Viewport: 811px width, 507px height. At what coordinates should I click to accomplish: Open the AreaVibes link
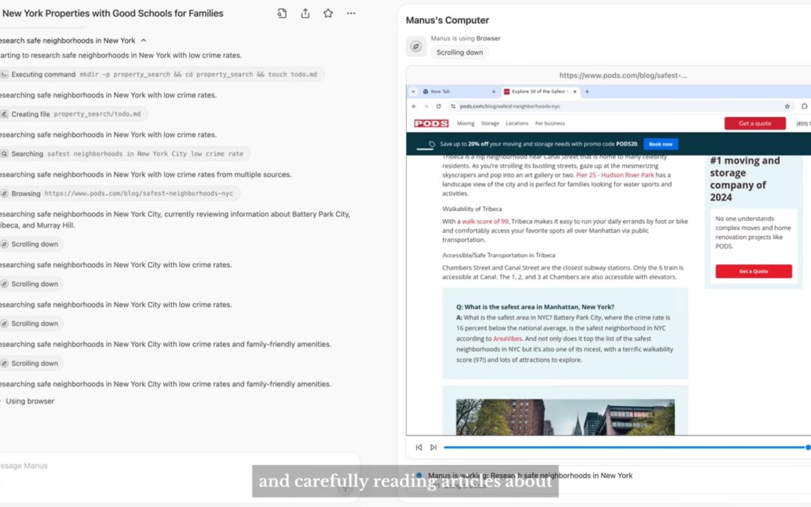click(508, 339)
